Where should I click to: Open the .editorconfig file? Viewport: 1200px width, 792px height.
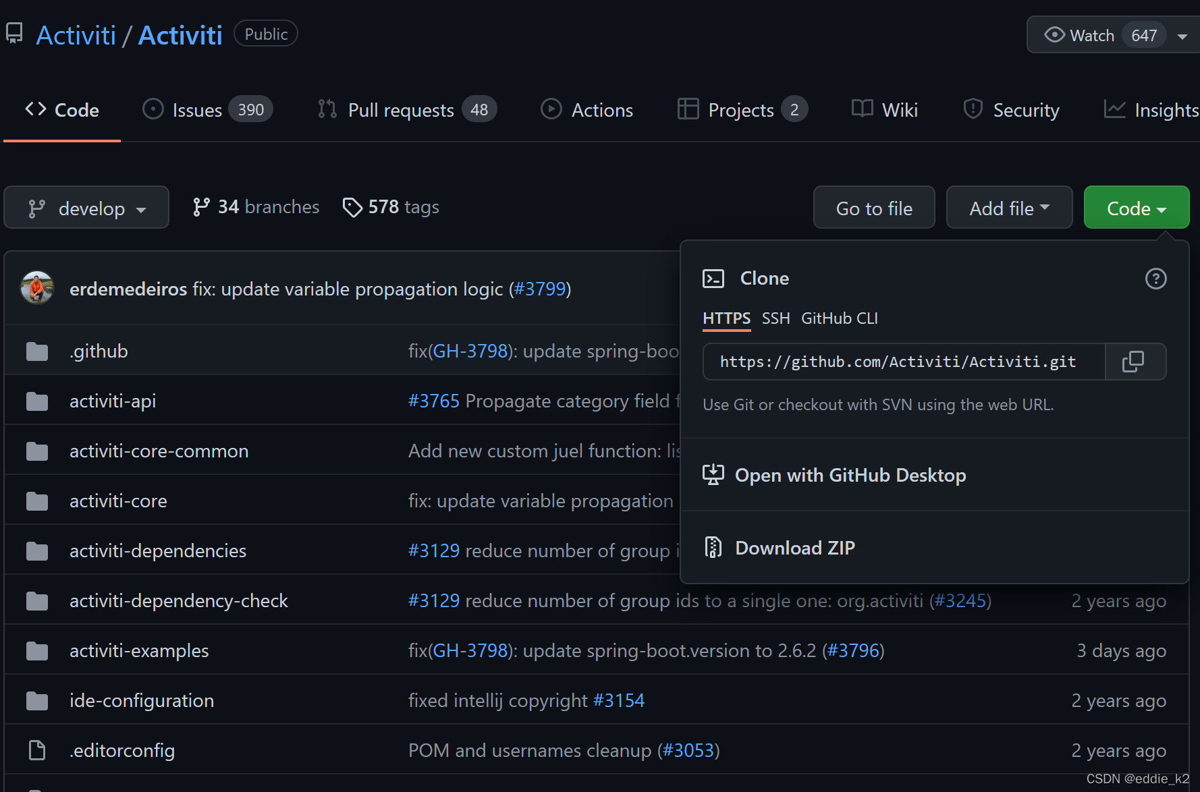tap(122, 751)
